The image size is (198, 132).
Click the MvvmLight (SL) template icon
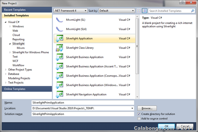point(59,20)
